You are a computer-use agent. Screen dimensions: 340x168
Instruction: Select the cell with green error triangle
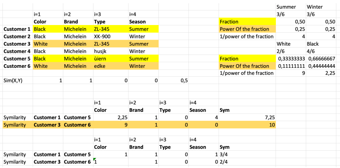110,162
